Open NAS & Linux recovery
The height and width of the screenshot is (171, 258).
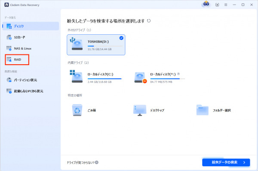click(x=18, y=48)
